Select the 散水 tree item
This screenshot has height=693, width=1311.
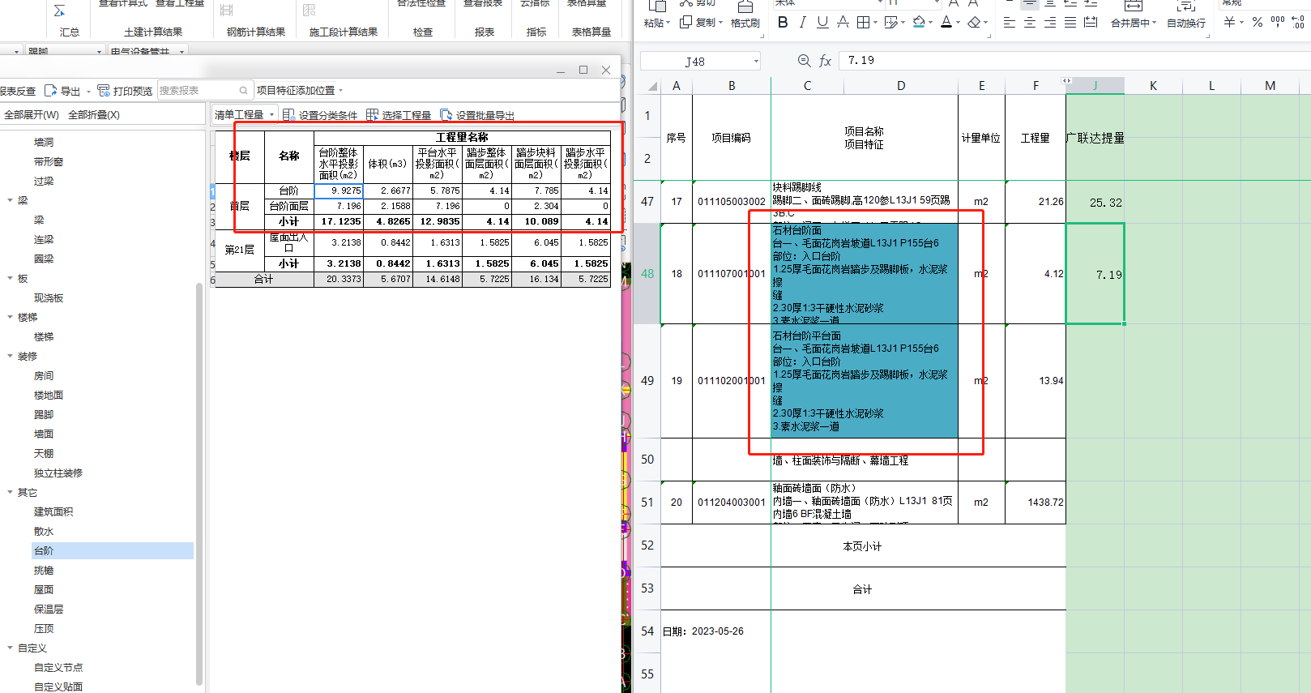click(44, 532)
